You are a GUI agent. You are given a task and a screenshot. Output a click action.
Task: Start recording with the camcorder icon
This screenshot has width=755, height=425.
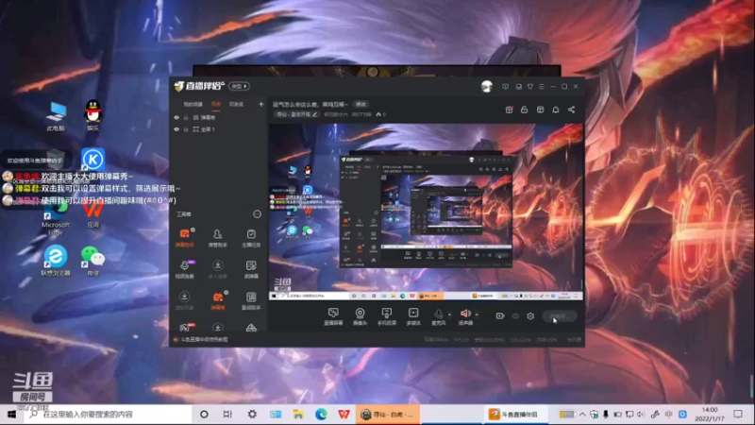point(500,316)
